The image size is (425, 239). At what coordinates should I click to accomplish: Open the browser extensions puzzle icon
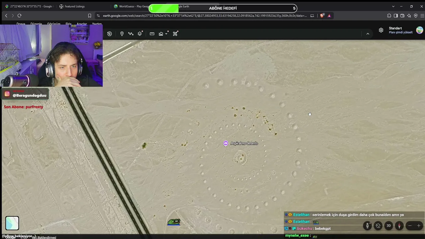(389, 16)
